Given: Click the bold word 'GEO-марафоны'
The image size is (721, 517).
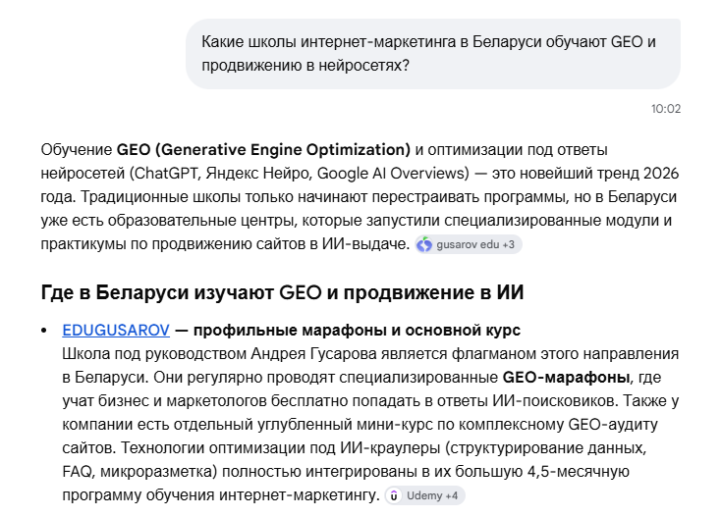Looking at the screenshot, I should click(x=566, y=378).
